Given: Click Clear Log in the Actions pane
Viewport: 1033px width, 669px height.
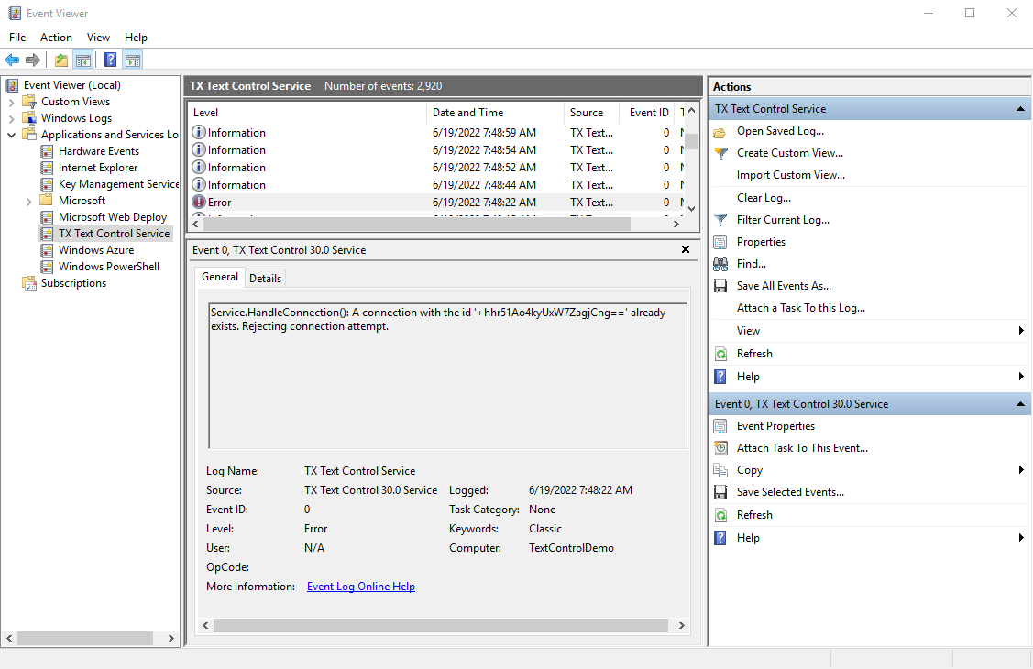Looking at the screenshot, I should [x=763, y=197].
